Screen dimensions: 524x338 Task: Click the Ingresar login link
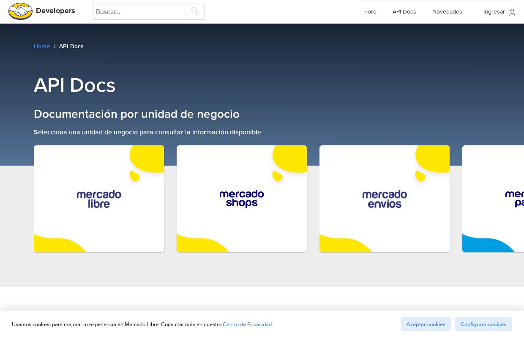point(494,12)
